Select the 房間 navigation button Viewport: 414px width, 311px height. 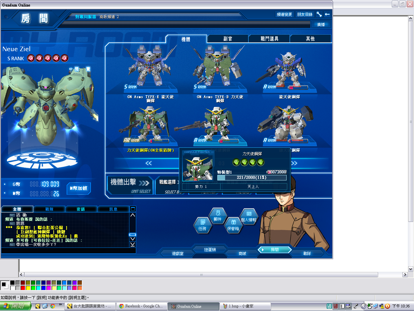click(275, 249)
